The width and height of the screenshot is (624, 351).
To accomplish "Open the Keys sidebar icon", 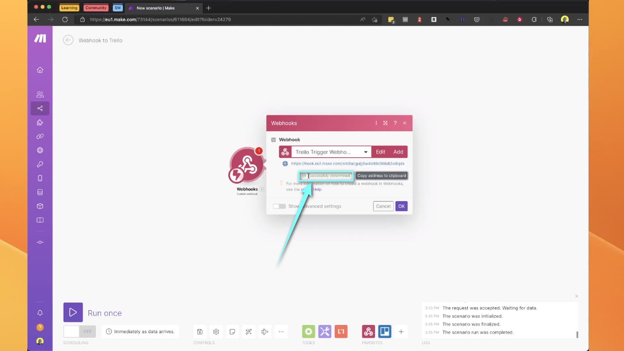I will [40, 165].
